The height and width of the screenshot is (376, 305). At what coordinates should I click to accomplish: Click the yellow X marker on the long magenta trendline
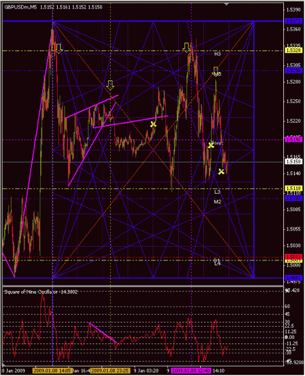click(x=153, y=124)
